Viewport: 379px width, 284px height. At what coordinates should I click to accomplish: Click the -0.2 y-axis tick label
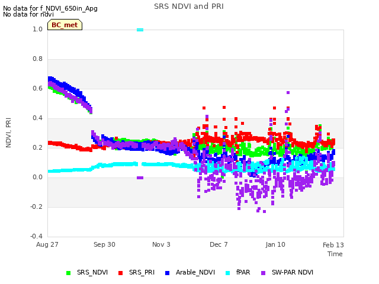(36, 206)
